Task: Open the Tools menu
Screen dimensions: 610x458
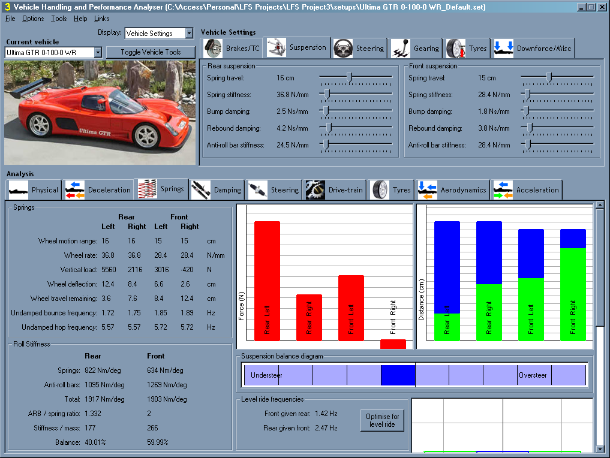Action: point(59,19)
